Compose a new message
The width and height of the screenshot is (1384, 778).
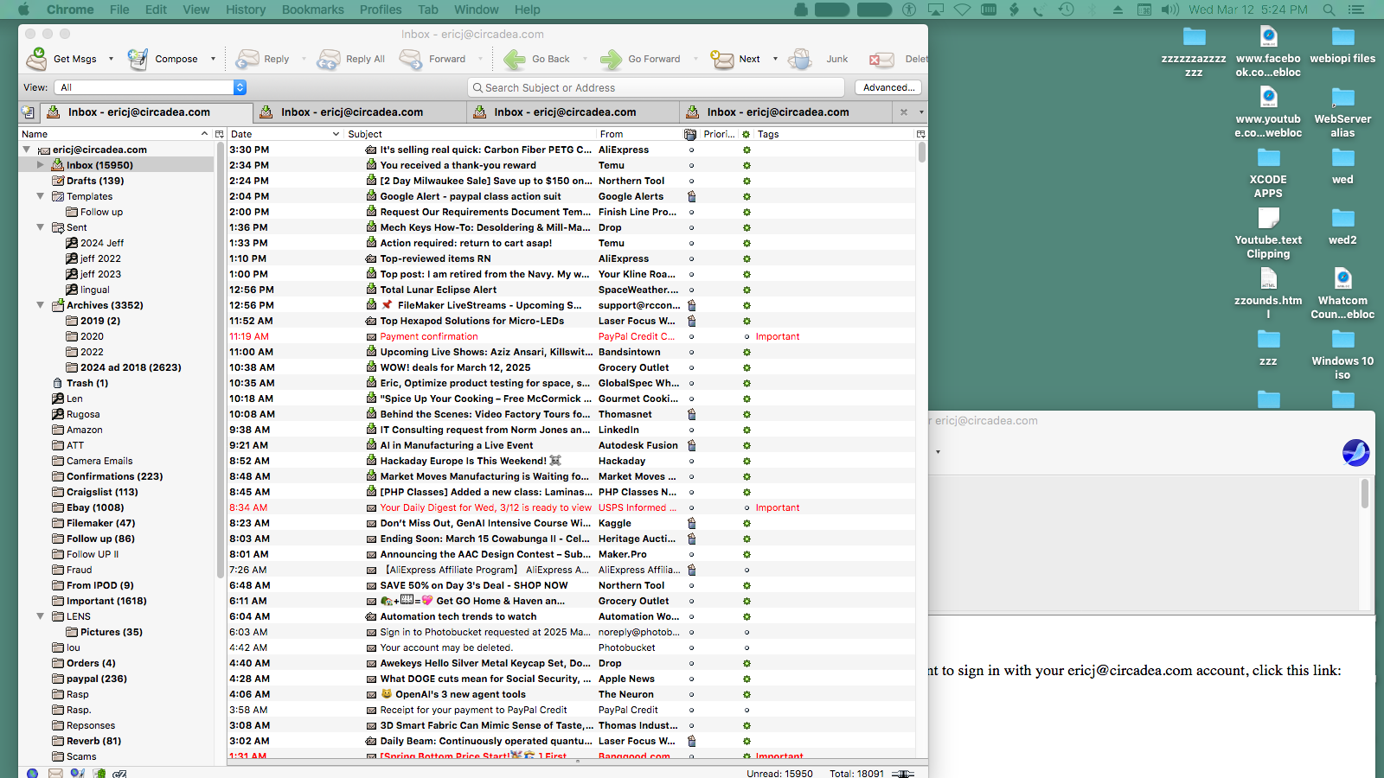click(x=138, y=59)
